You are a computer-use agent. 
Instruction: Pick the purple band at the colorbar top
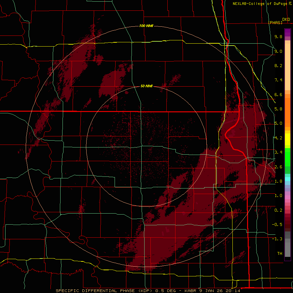(x=287, y=33)
